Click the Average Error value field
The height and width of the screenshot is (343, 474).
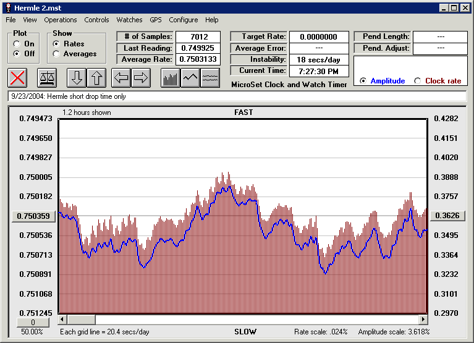pyautogui.click(x=319, y=48)
